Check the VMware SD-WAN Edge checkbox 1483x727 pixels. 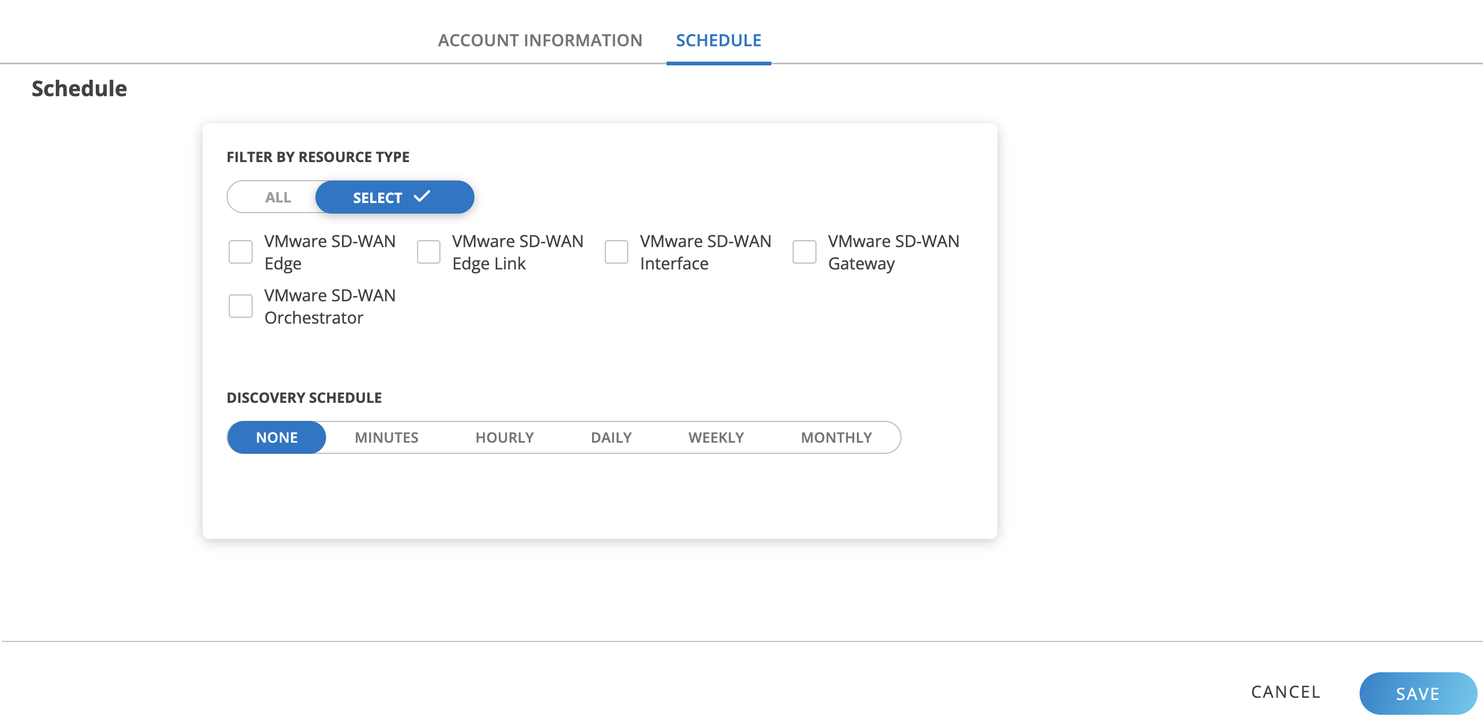(240, 252)
